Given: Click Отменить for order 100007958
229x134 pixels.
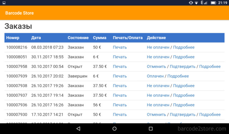Looking at the screenshot, I should point(156,66).
